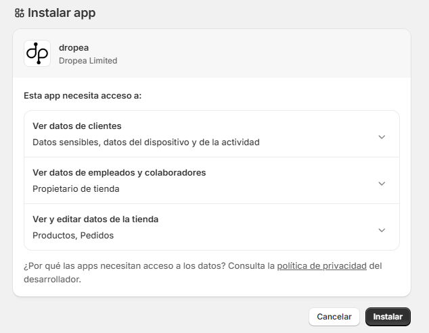The height and width of the screenshot is (333, 429).
Task: Click Datos sensibles, datos del dispositivo description
Action: (146, 143)
